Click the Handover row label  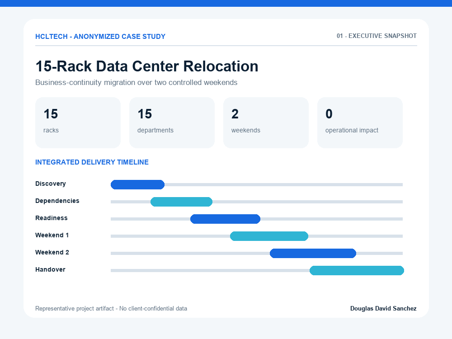click(x=50, y=269)
